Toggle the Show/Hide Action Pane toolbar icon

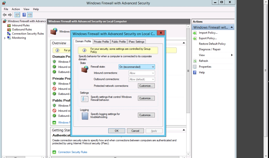pos(30,15)
